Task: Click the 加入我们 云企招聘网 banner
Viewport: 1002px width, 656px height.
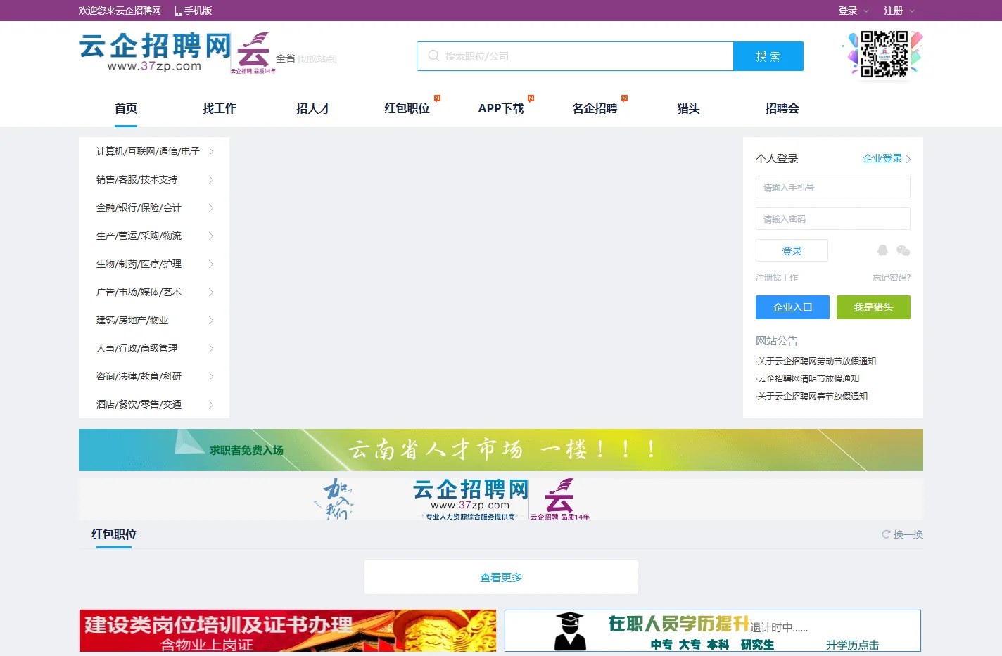Action: (501, 499)
